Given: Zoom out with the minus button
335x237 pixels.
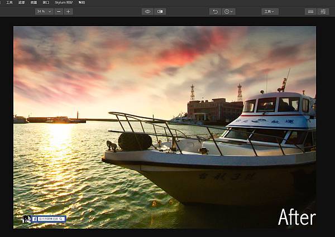Looking at the screenshot, I should point(59,12).
